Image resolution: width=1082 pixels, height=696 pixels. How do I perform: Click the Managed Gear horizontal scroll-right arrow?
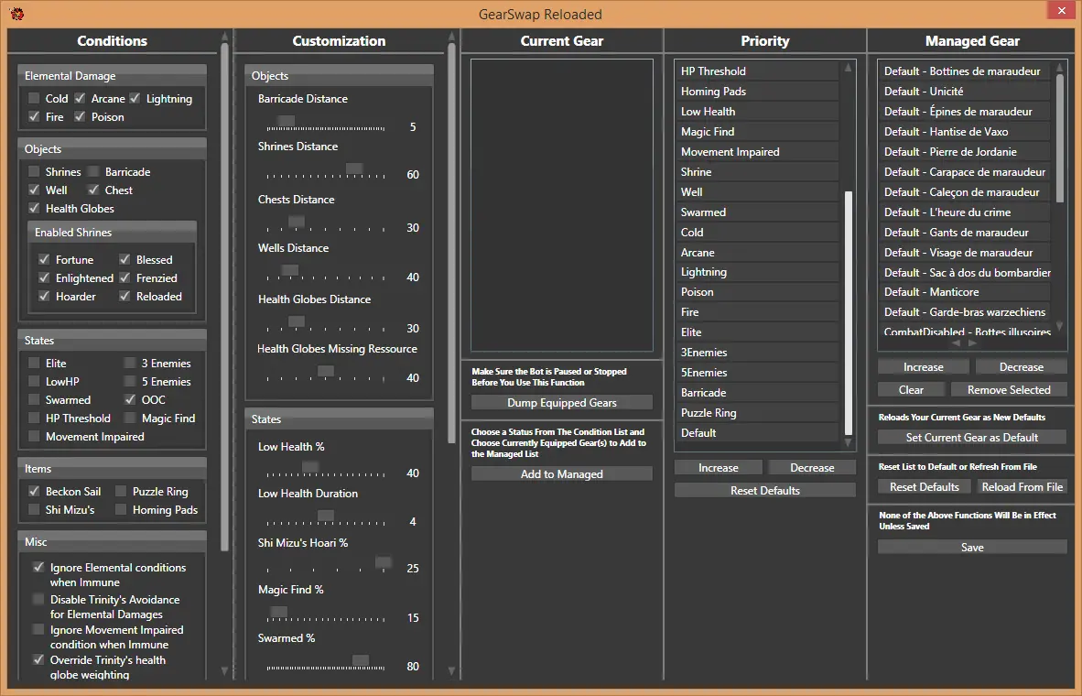point(973,343)
